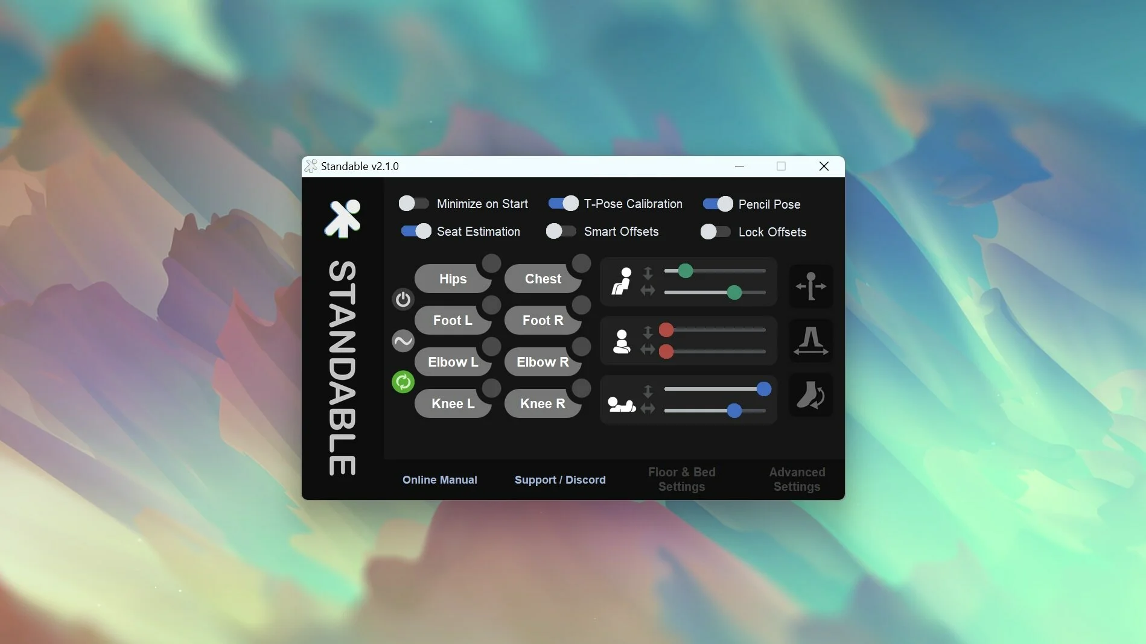Turn on the Smart Offsets switch
The height and width of the screenshot is (644, 1146).
pos(561,232)
